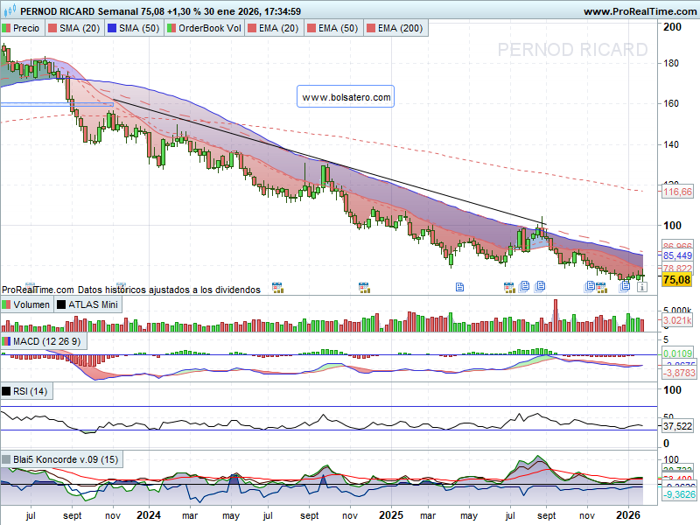The height and width of the screenshot is (525, 700).
Task: Open stacked documents icon at January 2026
Action: pyautogui.click(x=625, y=286)
